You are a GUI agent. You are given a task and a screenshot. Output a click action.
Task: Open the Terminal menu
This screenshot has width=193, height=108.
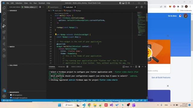pos(42,3)
